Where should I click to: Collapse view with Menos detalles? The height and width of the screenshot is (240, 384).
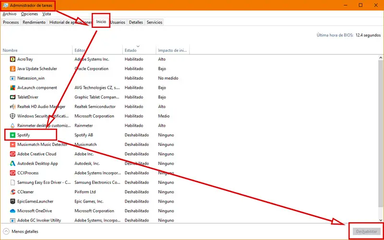[x=25, y=231]
